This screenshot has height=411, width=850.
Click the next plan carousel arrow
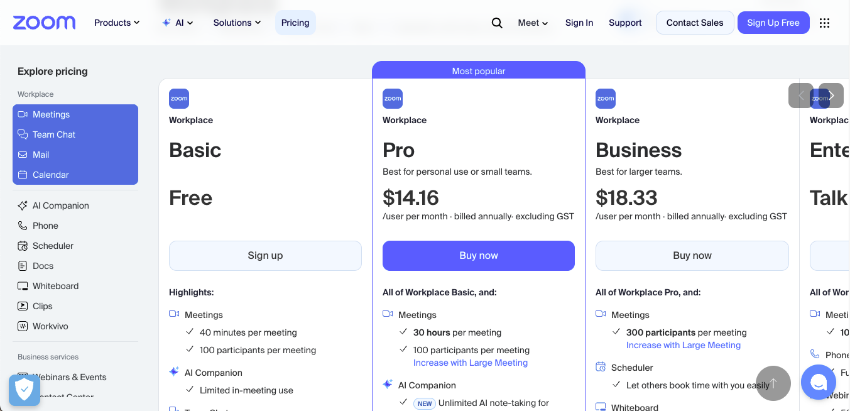click(831, 96)
